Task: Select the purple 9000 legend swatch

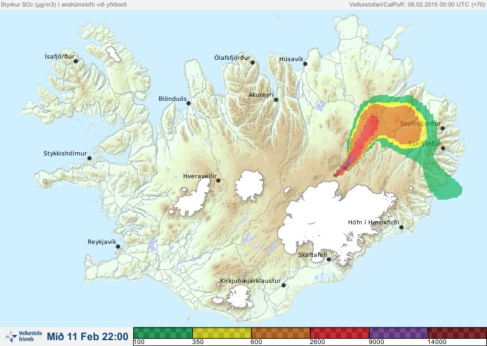Action: point(399,333)
